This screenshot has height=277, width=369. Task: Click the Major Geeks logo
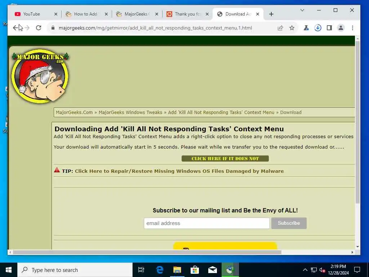pos(40,76)
